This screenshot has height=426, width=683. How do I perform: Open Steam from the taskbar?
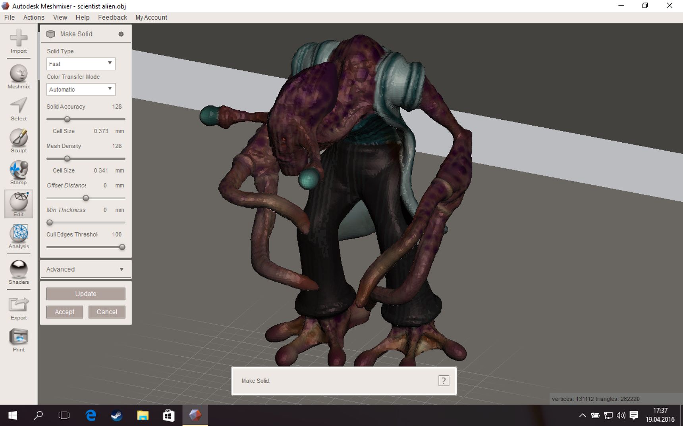(x=117, y=415)
